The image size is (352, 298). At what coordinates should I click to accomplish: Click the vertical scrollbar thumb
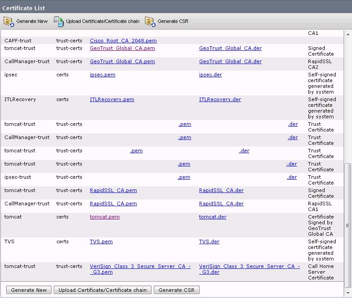(348, 226)
